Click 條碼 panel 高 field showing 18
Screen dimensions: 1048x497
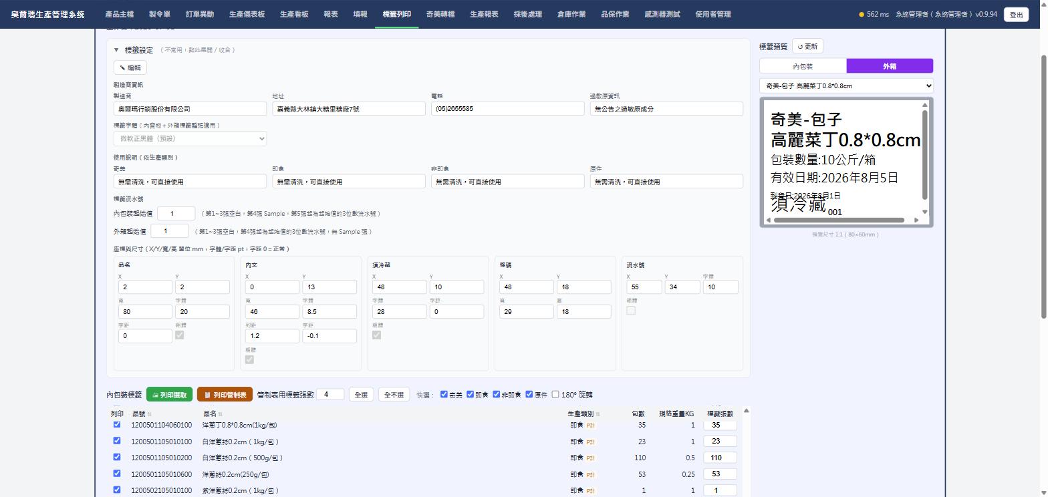pyautogui.click(x=583, y=311)
